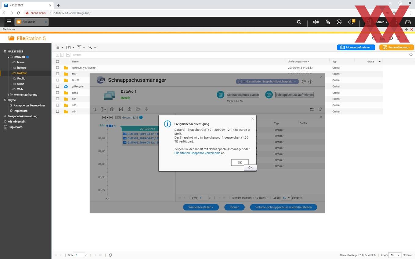Toggle the select-all checkbox in header
Image resolution: width=415 pixels, height=259 pixels.
[57, 62]
